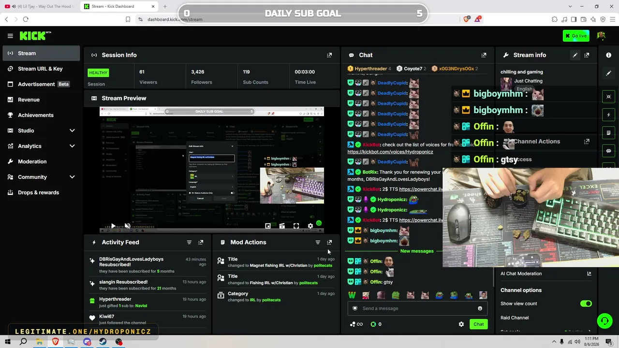This screenshot has width=619, height=348.
Task: Click the speech bubble icon in the right rail
Action: tap(608, 151)
